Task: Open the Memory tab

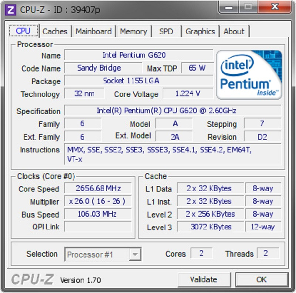Action: [133, 31]
